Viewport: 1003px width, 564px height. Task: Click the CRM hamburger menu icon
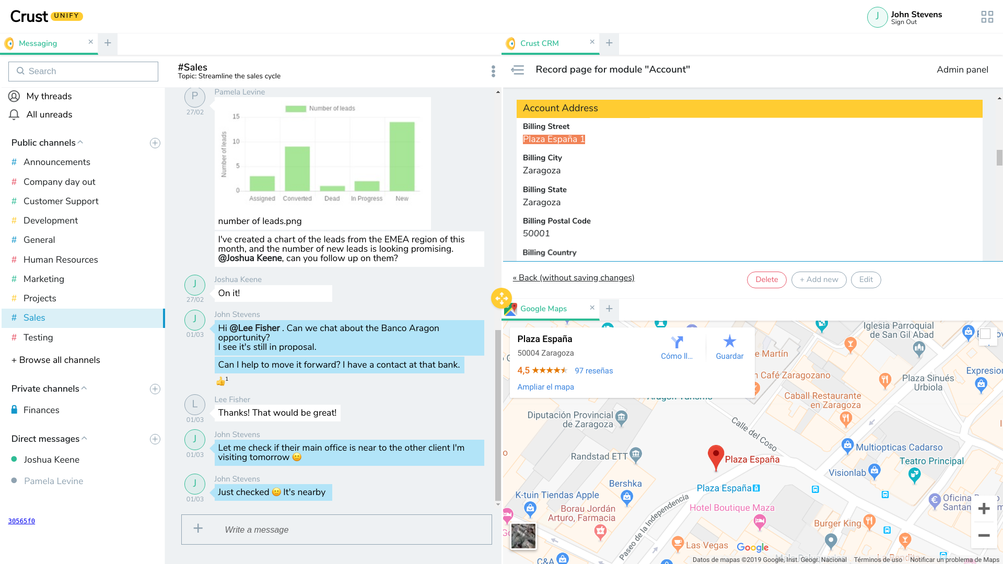(x=517, y=70)
